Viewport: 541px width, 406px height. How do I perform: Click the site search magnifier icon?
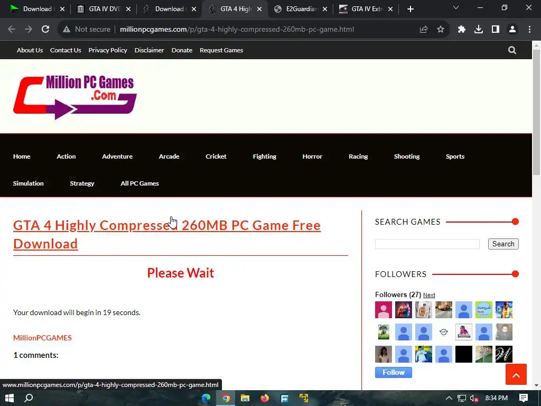pos(512,50)
